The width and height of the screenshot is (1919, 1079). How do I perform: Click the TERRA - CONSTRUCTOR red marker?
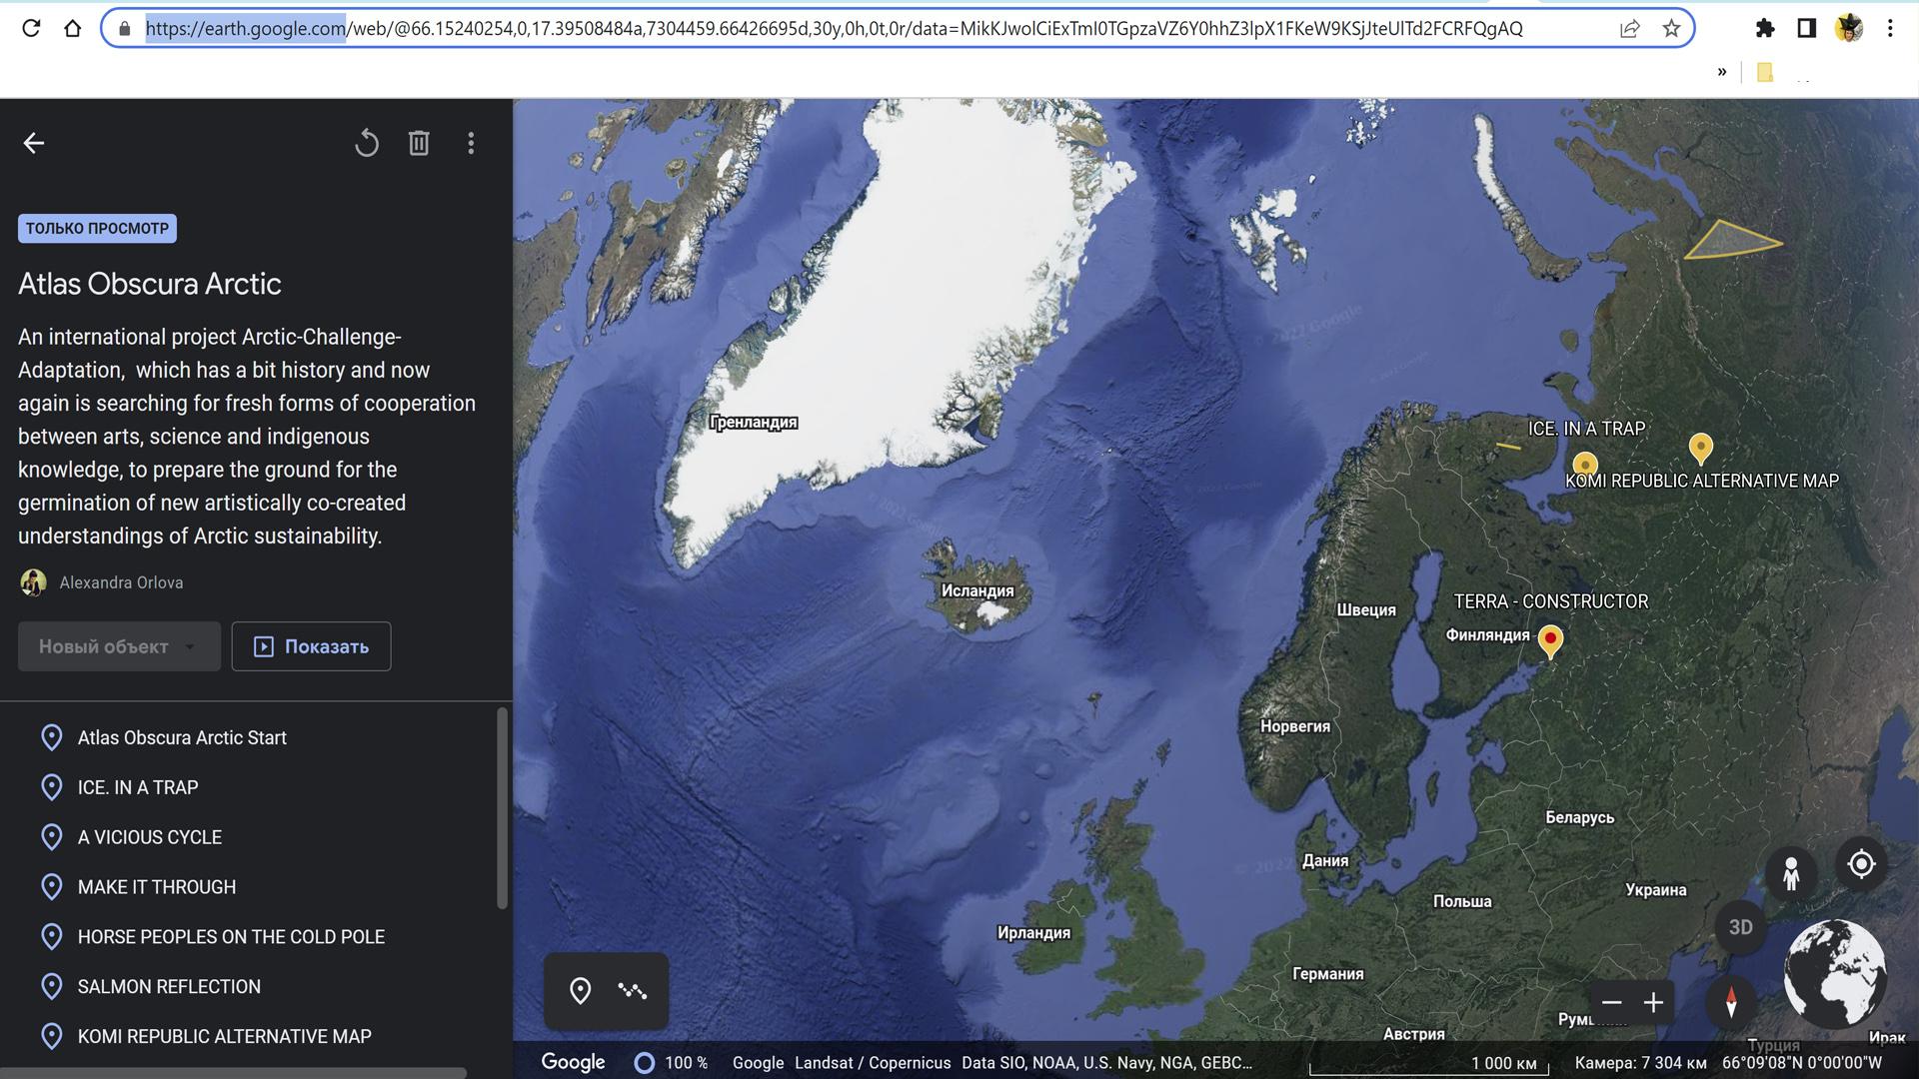[x=1550, y=641]
